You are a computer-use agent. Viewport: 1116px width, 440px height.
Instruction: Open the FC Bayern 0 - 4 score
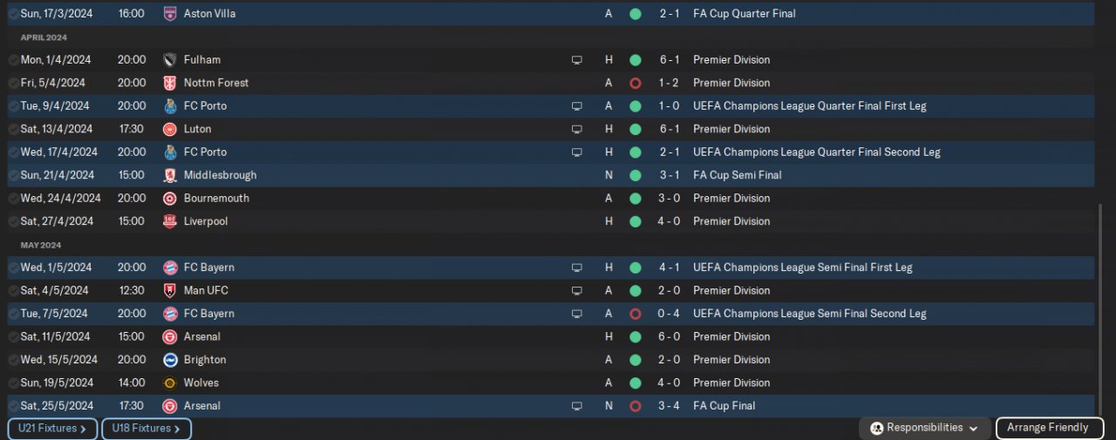click(x=669, y=314)
